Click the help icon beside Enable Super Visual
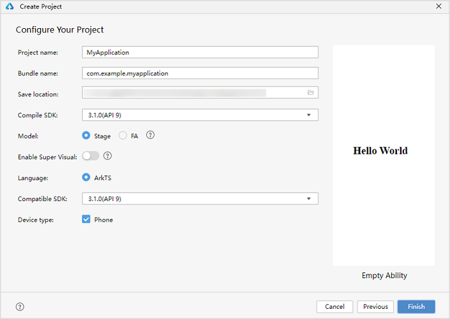This screenshot has height=319, width=450. [107, 156]
